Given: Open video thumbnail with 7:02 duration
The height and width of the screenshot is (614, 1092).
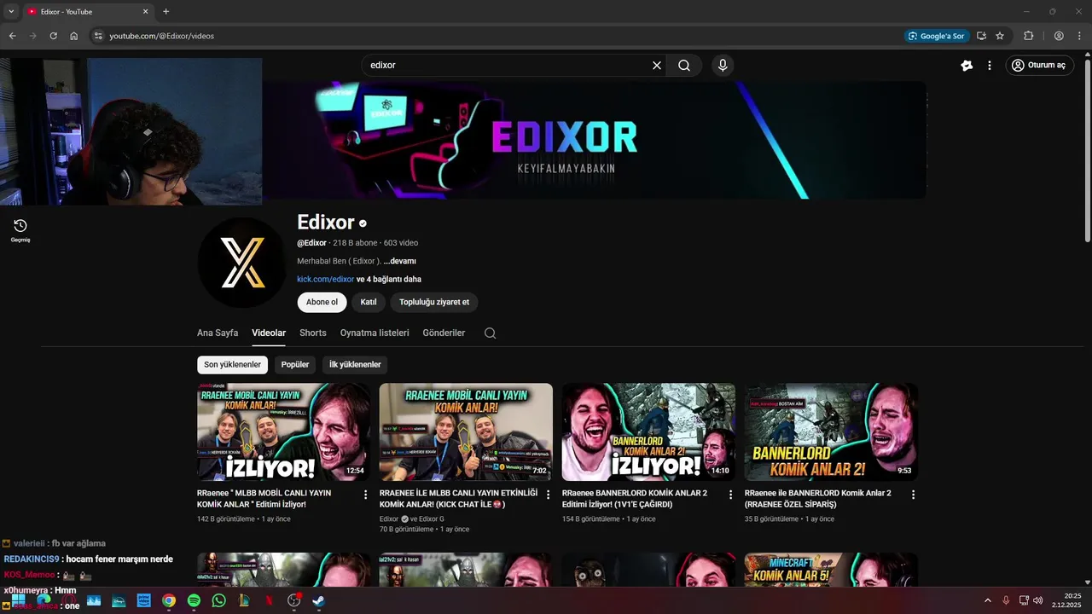Looking at the screenshot, I should (466, 432).
